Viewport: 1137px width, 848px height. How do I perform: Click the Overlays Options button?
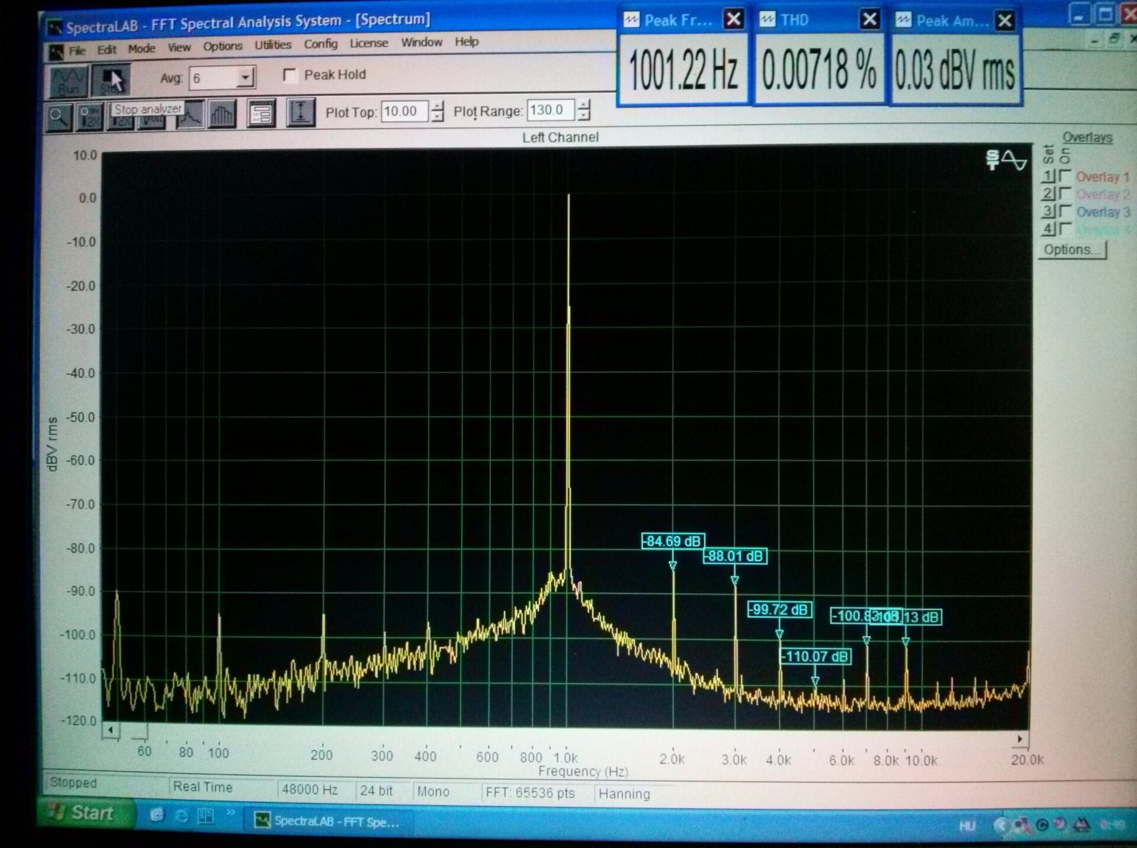pos(1072,250)
